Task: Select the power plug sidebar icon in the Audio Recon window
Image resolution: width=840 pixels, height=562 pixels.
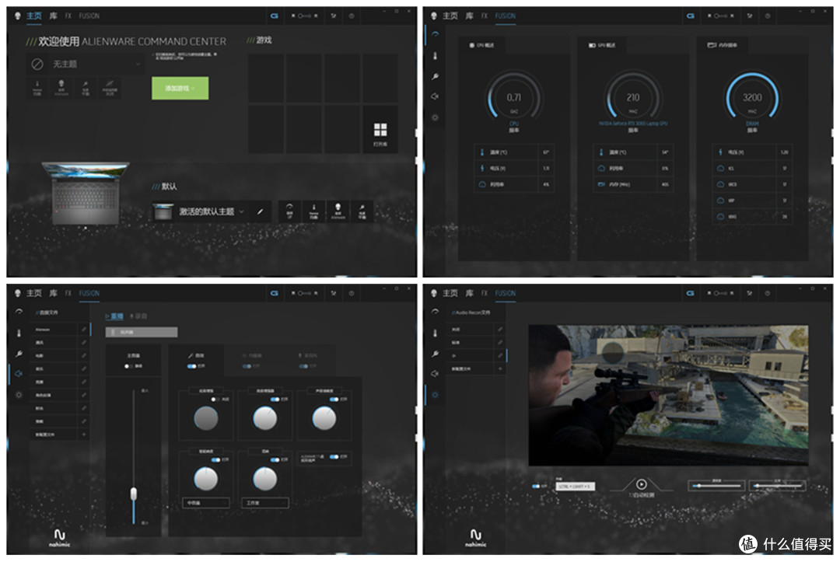Action: 435,354
